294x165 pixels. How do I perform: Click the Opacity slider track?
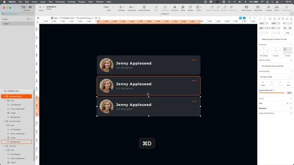point(271,93)
